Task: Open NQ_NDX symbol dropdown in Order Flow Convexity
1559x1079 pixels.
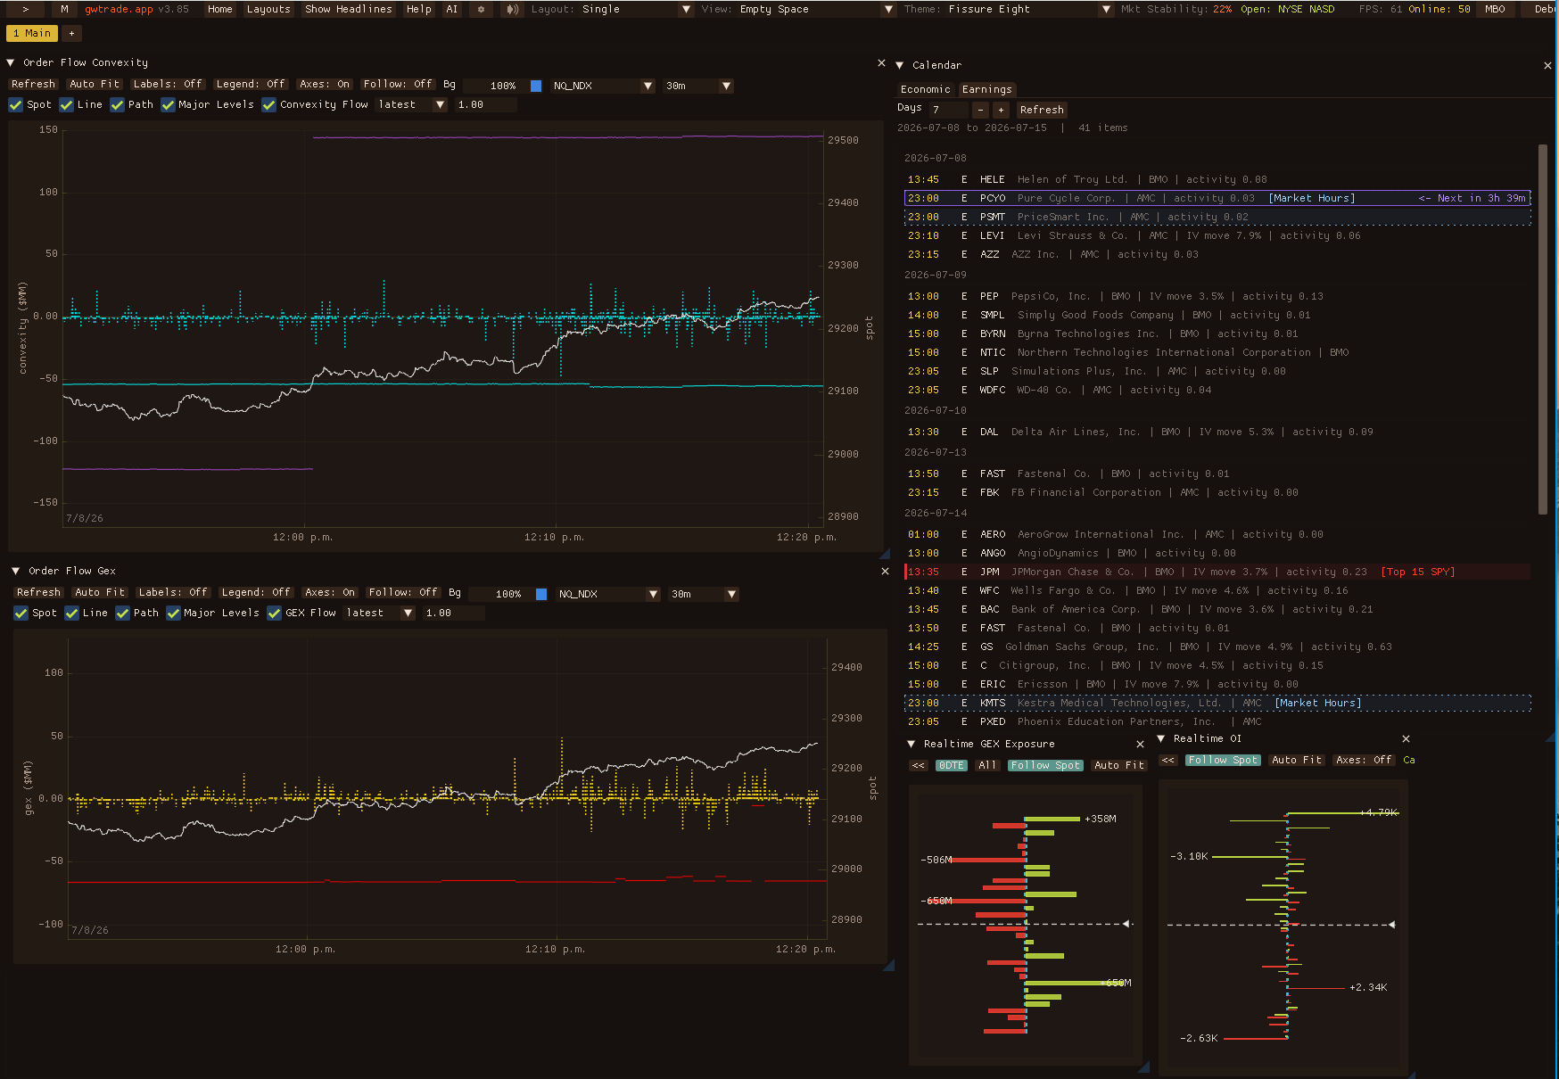Action: click(x=604, y=86)
